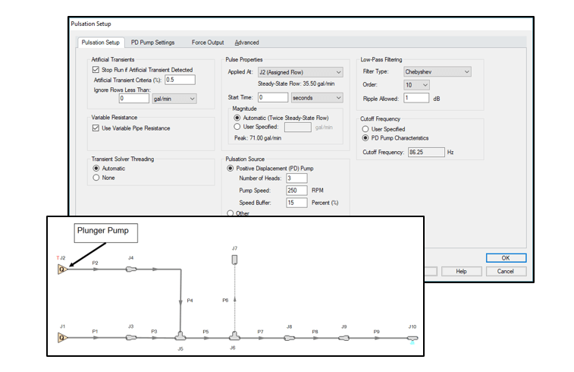Open the Applied At J2 dropdown
This screenshot has height=372, width=574.
tap(300, 72)
